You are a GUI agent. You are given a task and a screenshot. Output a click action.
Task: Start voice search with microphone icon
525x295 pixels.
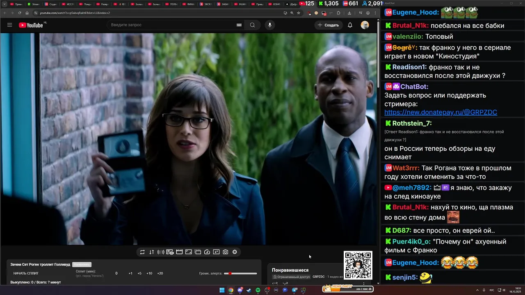click(269, 25)
